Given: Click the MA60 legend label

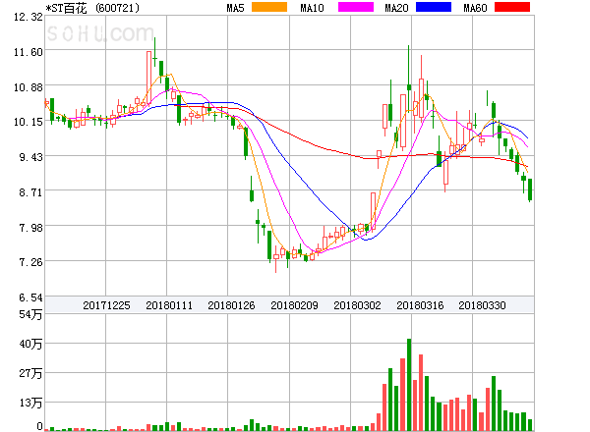Looking at the screenshot, I should point(475,8).
